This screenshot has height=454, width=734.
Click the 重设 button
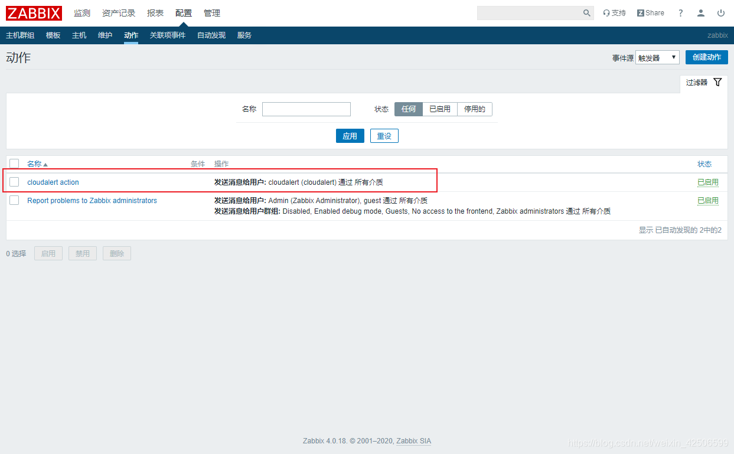pyautogui.click(x=384, y=136)
